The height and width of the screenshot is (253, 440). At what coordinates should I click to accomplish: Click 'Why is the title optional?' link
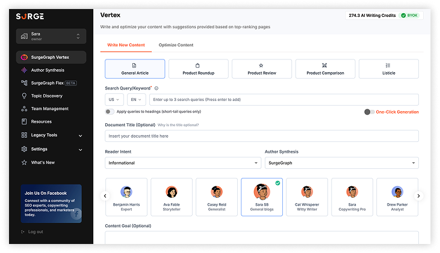pyautogui.click(x=178, y=125)
